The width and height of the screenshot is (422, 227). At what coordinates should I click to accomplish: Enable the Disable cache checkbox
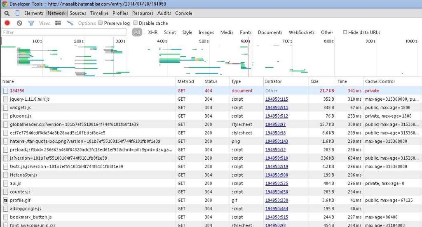click(x=135, y=23)
